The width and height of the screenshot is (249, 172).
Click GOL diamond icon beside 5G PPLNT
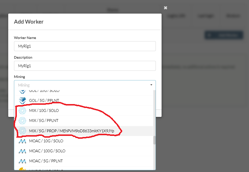pyautogui.click(x=22, y=100)
